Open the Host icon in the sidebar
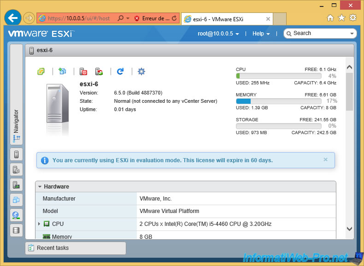The width and height of the screenshot is (364, 266). pos(16,154)
